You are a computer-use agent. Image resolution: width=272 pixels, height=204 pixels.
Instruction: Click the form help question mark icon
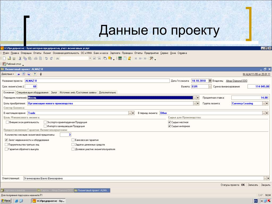(x=35, y=74)
